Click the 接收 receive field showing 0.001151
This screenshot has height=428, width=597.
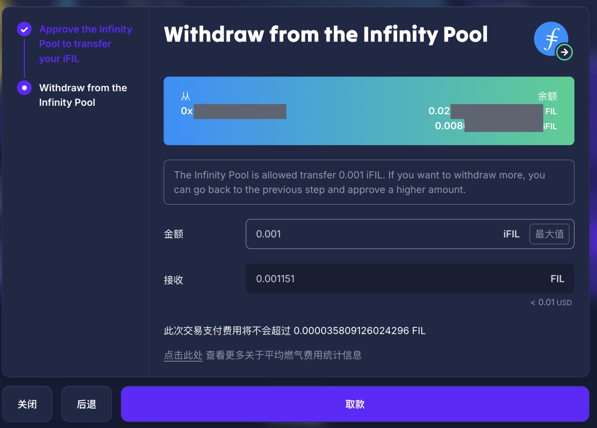[x=392, y=279]
